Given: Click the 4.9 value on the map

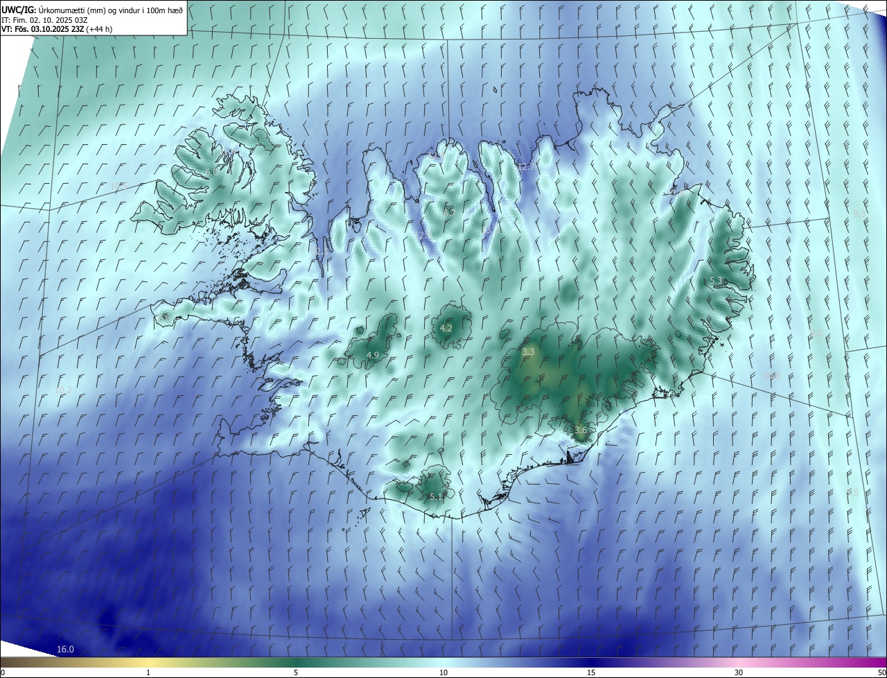Looking at the screenshot, I should click(373, 355).
